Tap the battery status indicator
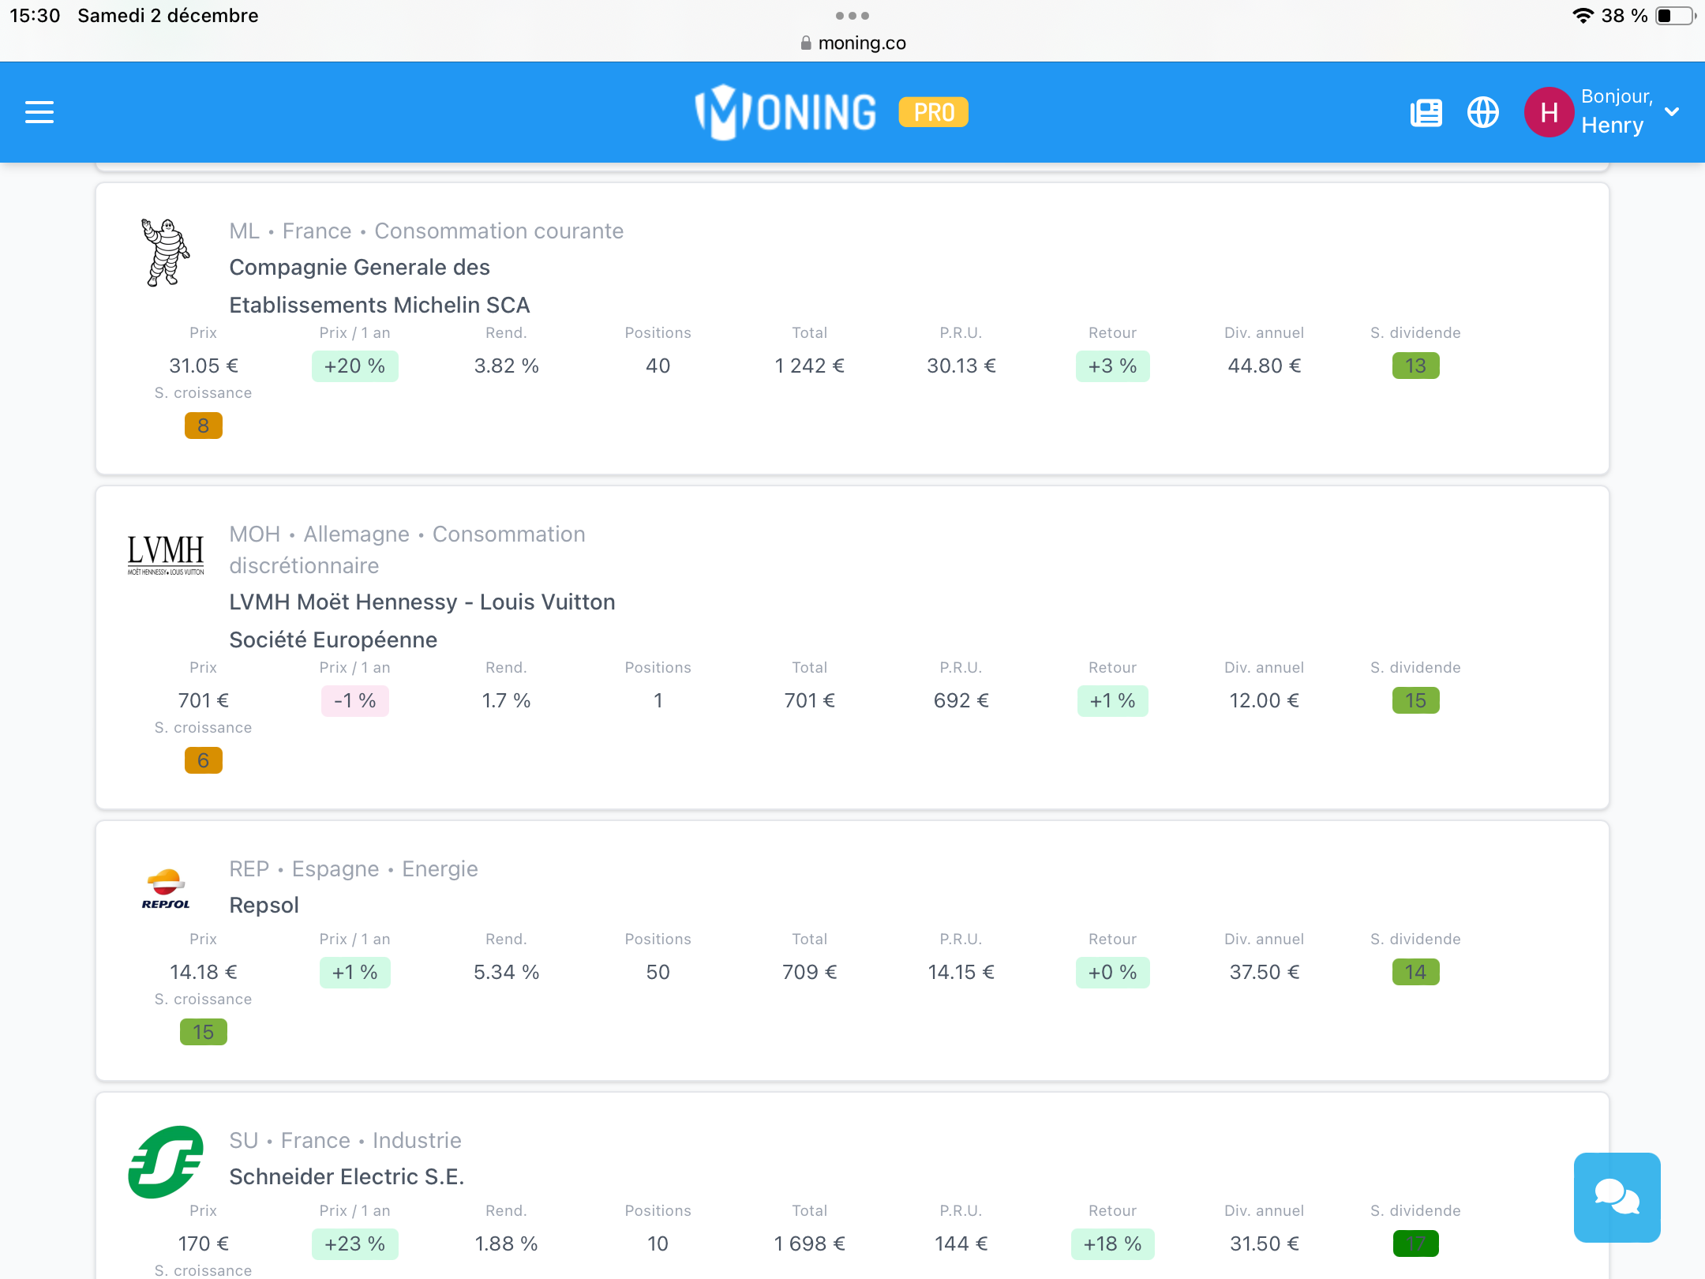Viewport: 1705px width, 1279px height. 1675,16
